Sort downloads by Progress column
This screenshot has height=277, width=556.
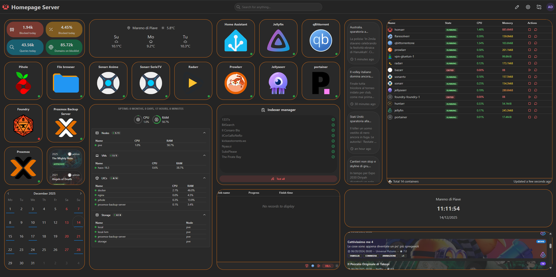[254, 193]
